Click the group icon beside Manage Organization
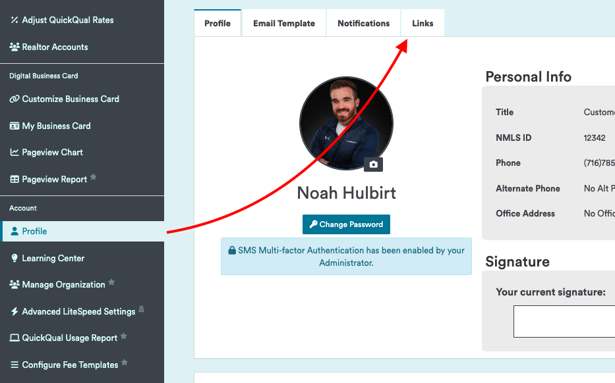This screenshot has width=615, height=383. [15, 285]
